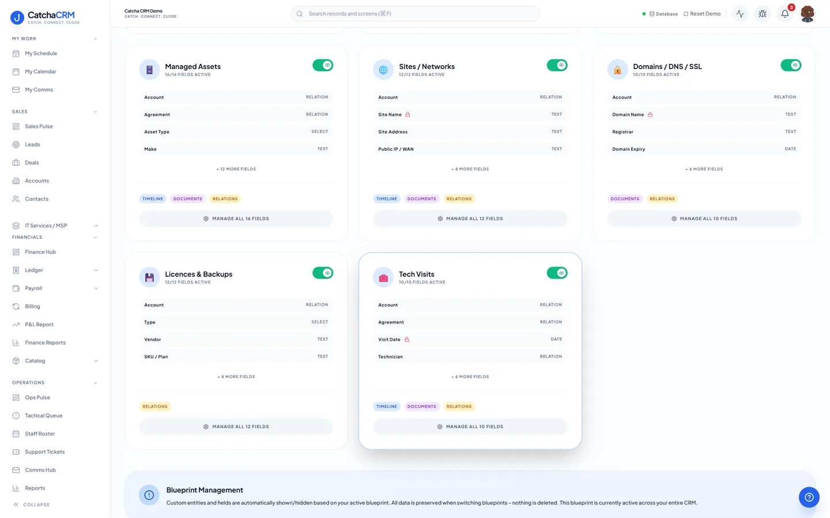
Task: Open the notifications bell
Action: 785,14
